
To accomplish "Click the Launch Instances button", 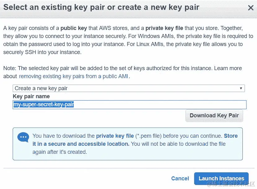I will pyautogui.click(x=221, y=178).
